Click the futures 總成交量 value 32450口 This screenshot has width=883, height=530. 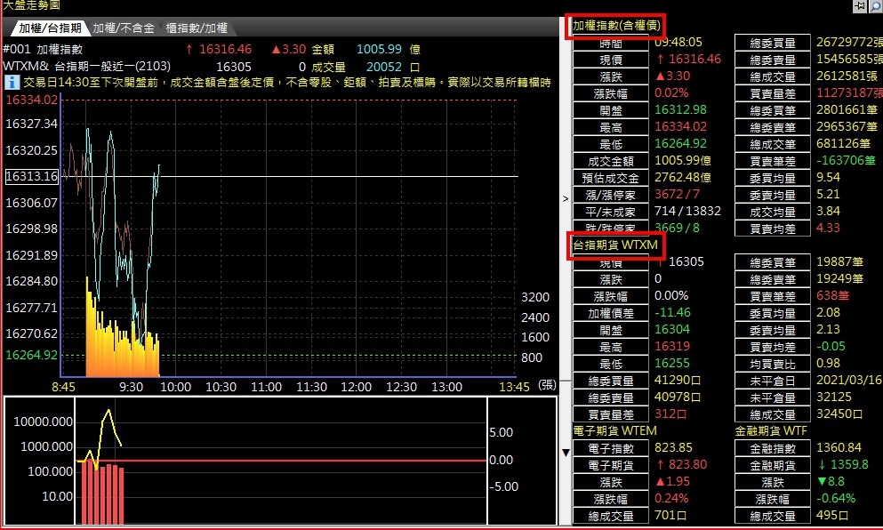click(839, 414)
